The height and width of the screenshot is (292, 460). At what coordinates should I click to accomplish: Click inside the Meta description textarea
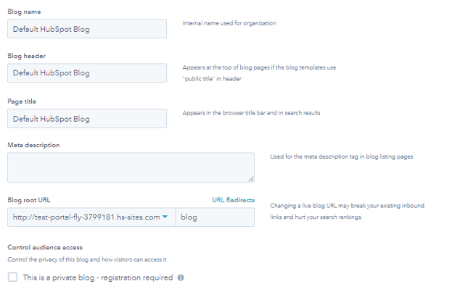tap(131, 167)
